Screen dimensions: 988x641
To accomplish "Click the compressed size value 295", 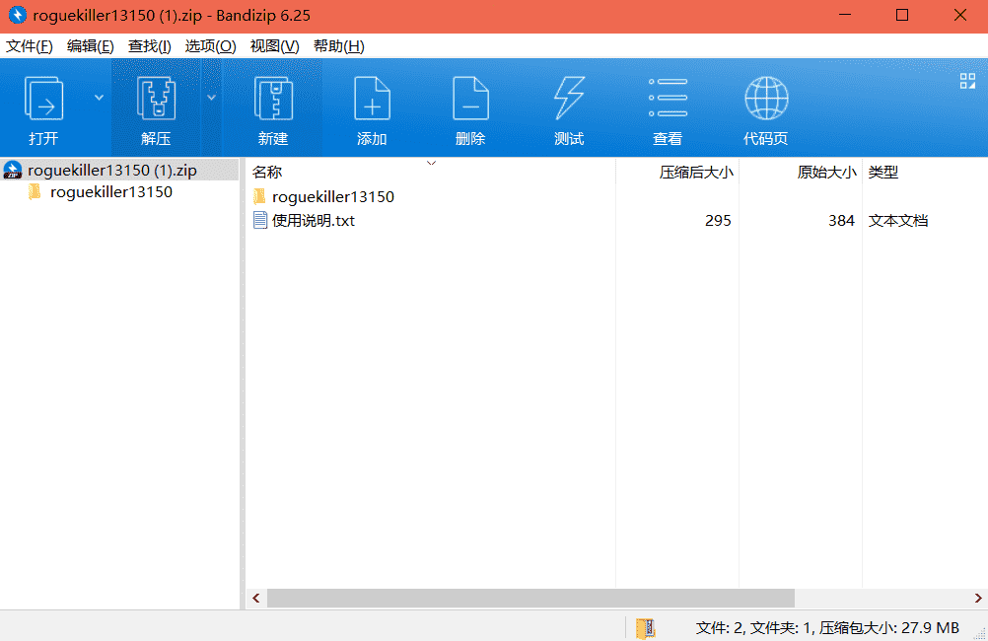I will pyautogui.click(x=718, y=221).
